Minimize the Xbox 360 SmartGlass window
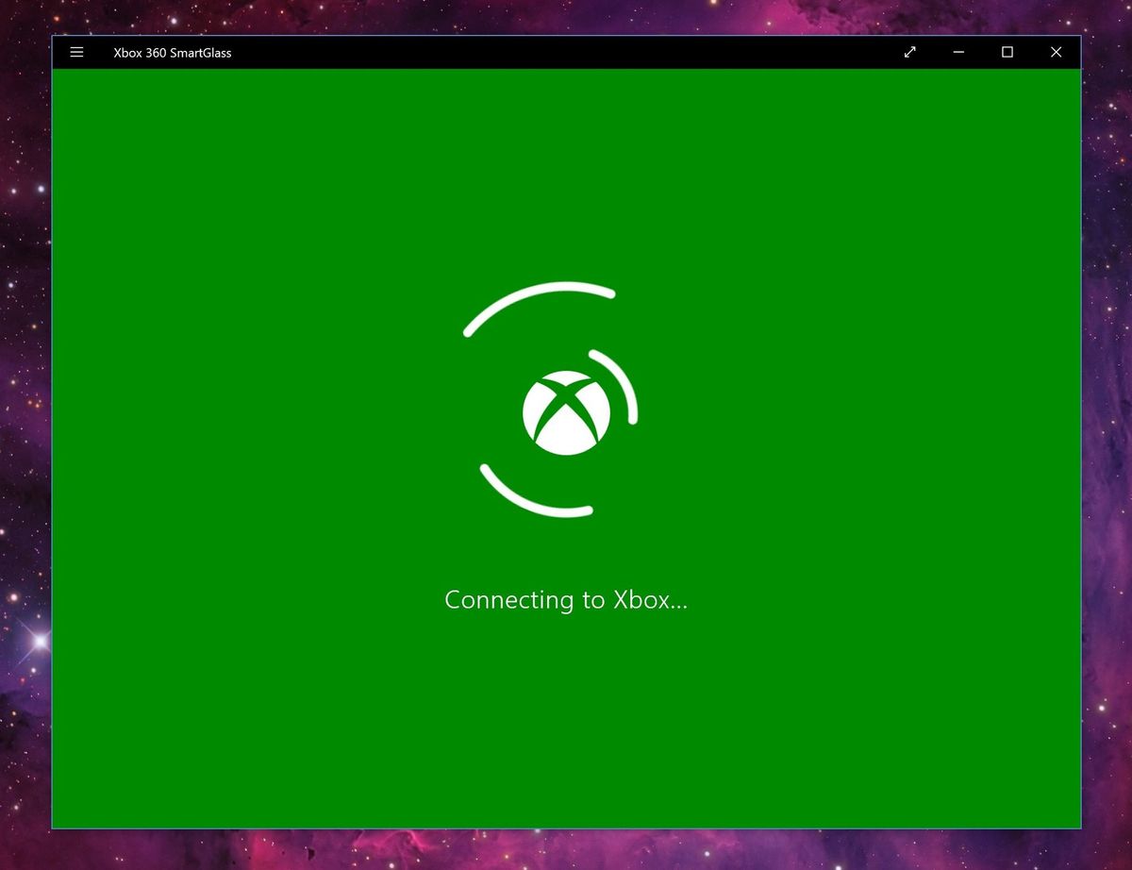 click(958, 53)
